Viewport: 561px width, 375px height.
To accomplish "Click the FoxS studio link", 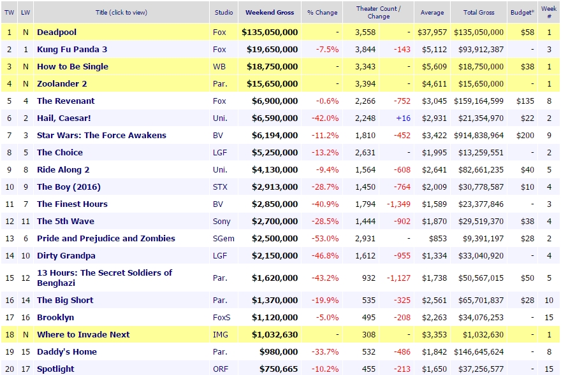I will pos(221,317).
